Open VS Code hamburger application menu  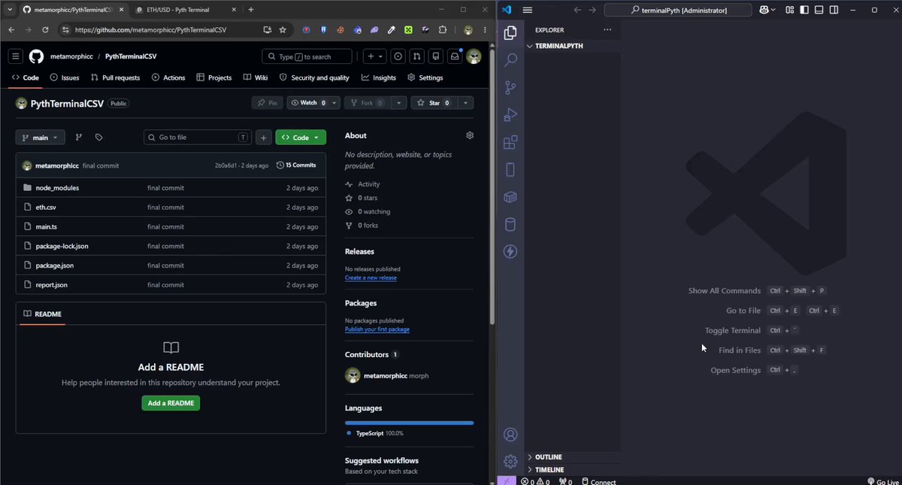528,10
